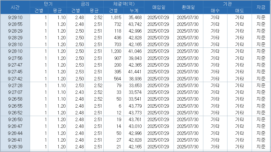Viewport: 271px width, 152px height.
Task: Click the 환매일 column header
Action: click(x=188, y=7)
